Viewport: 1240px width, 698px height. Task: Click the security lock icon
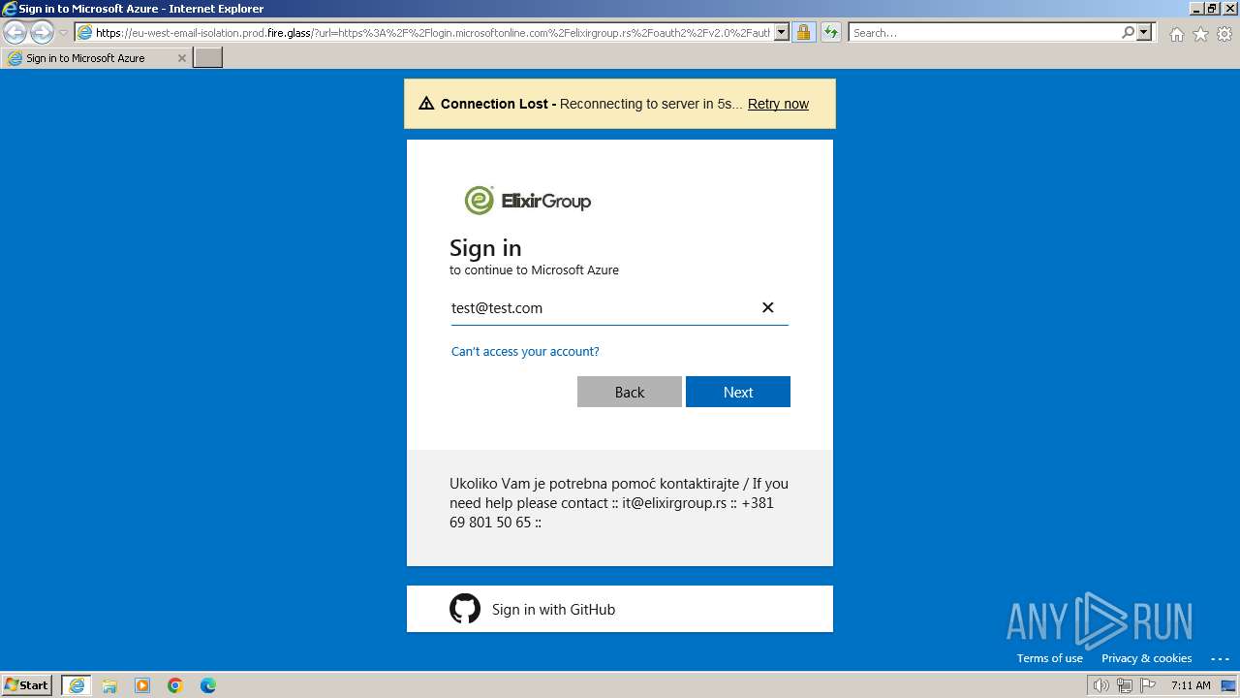click(803, 33)
